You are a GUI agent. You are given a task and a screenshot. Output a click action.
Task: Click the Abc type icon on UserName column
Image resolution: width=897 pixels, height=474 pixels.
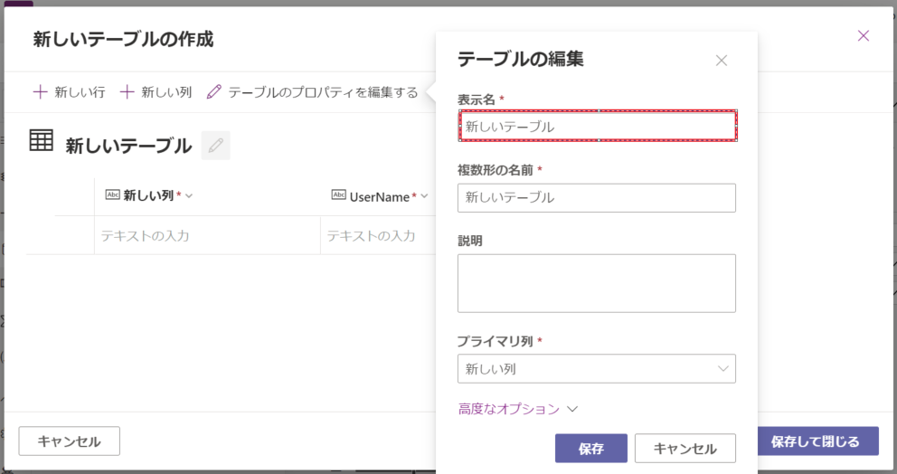point(339,195)
